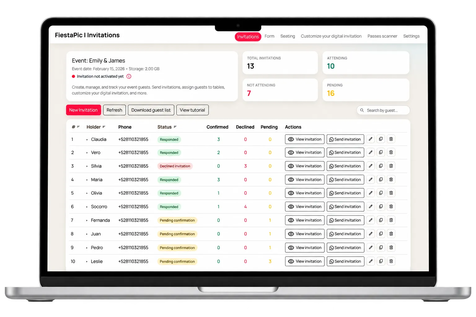View invitation for Silvia

coord(305,166)
